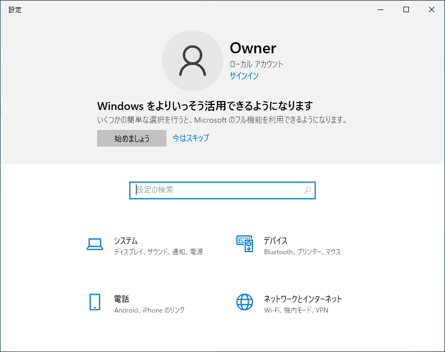The height and width of the screenshot is (352, 445).
Task: Click the 始めましょう button
Action: (x=132, y=138)
